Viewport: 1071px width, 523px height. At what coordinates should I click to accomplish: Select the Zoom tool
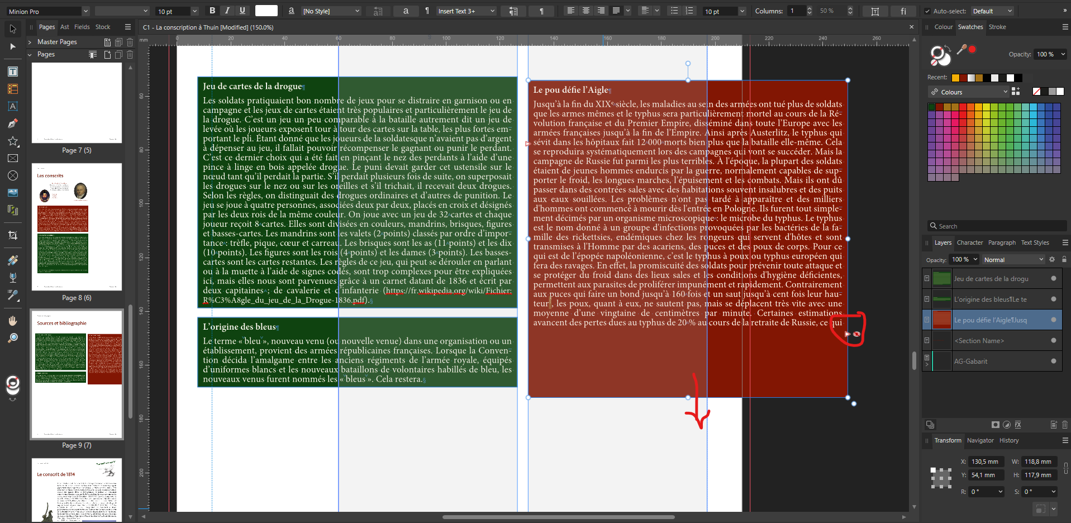click(x=12, y=338)
